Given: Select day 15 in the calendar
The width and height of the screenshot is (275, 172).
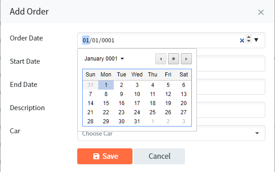Looking at the screenshot, I should [x=106, y=103].
